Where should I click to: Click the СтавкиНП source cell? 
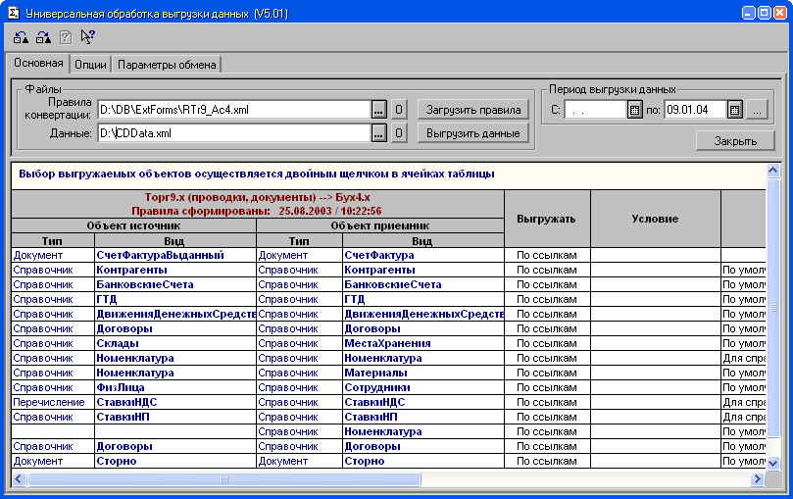point(175,417)
